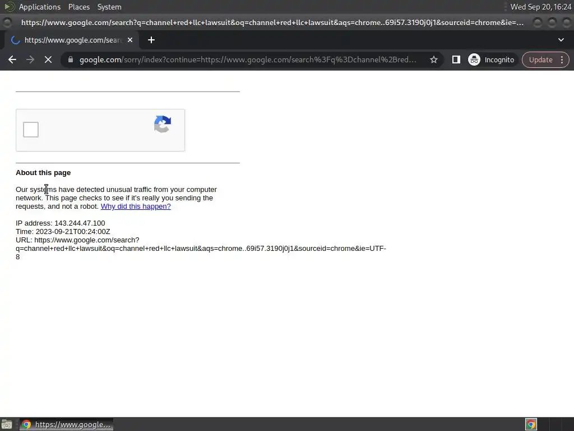Select the google.com/search browser tab
The width and height of the screenshot is (574, 431).
coord(72,40)
